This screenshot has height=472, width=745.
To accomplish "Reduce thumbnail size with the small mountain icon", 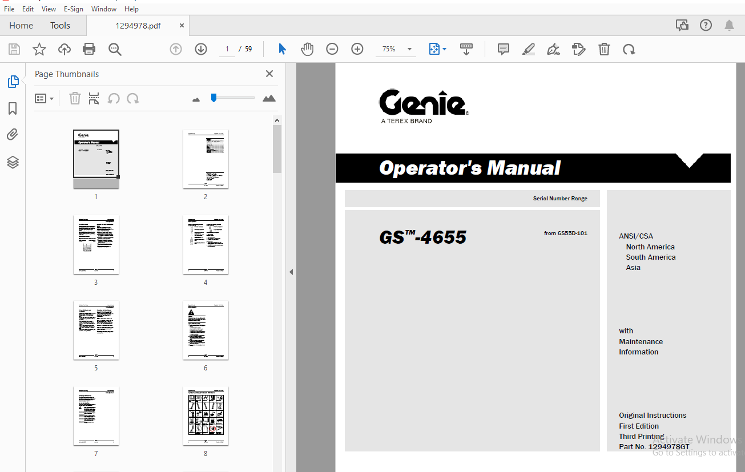I will (x=196, y=99).
